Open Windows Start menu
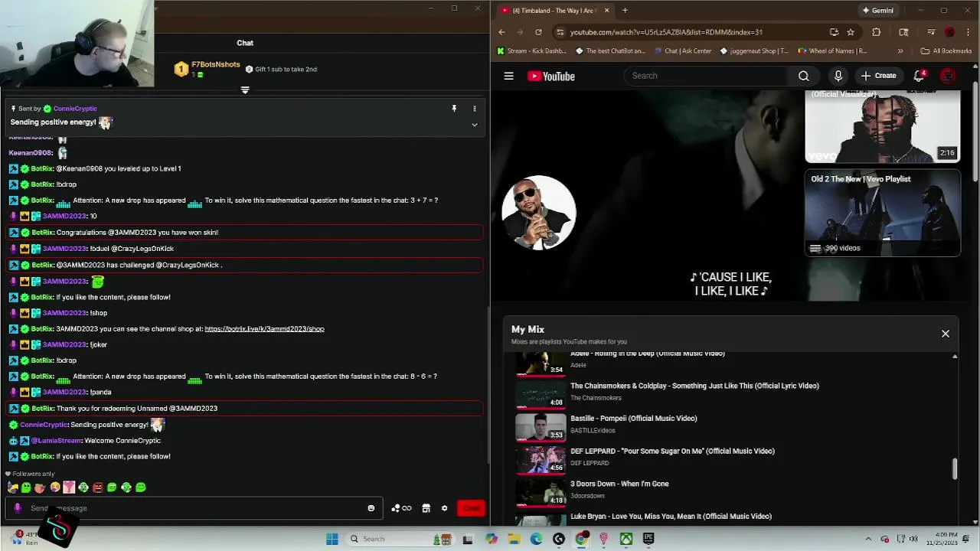 coord(332,539)
